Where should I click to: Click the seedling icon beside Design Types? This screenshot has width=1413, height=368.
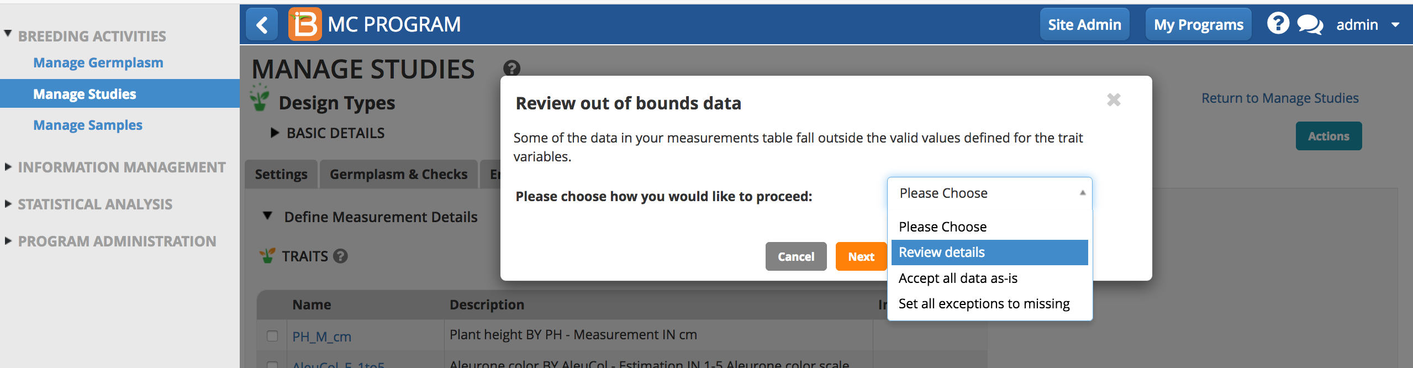[x=259, y=97]
